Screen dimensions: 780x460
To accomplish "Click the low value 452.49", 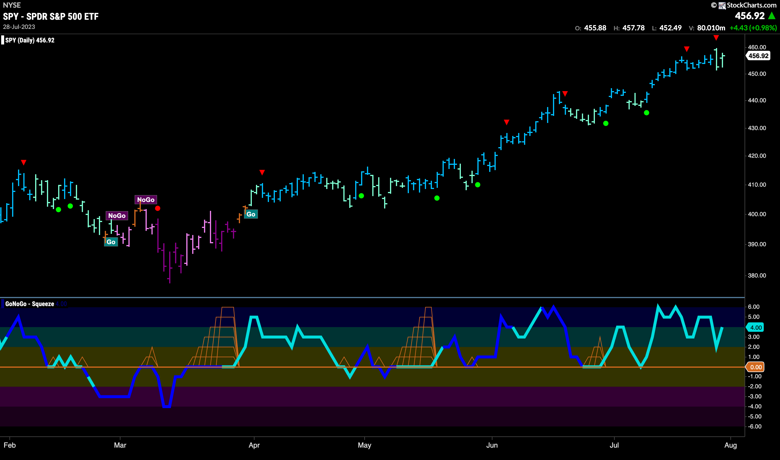I will coord(670,28).
